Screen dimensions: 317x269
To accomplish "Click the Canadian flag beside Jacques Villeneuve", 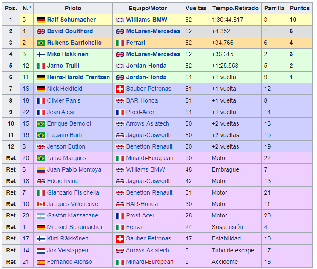I will [x=41, y=204].
